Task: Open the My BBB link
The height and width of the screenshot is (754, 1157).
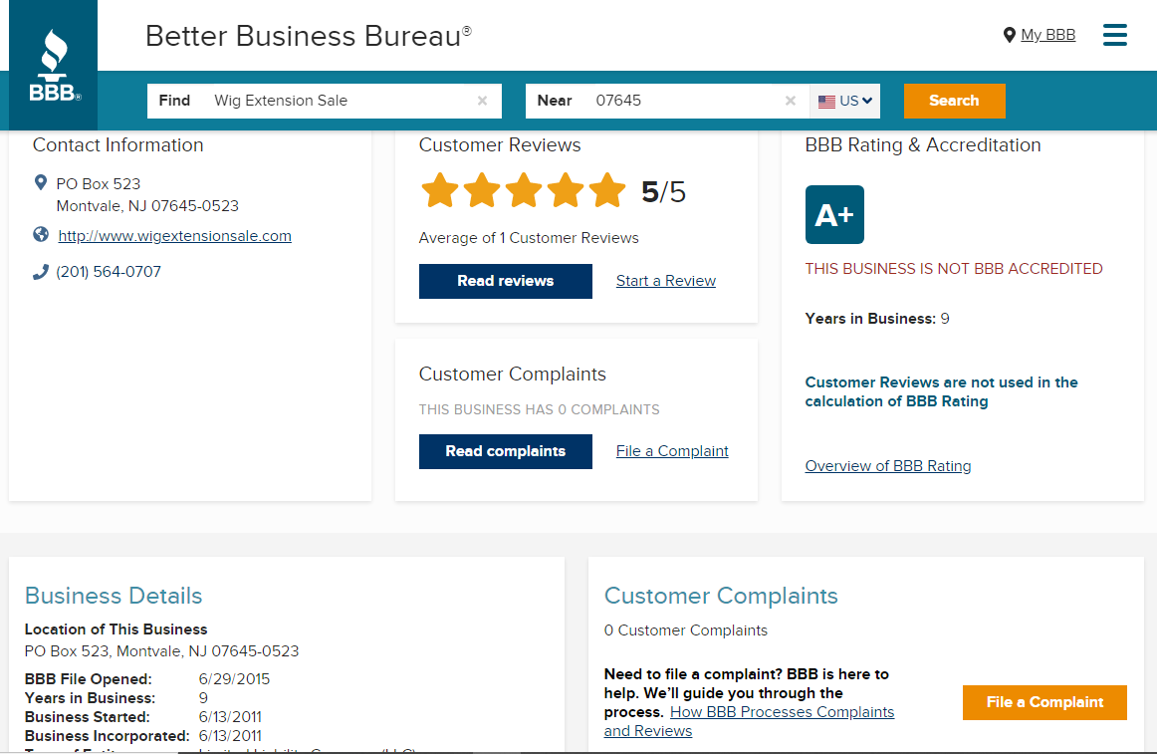Action: (1047, 35)
